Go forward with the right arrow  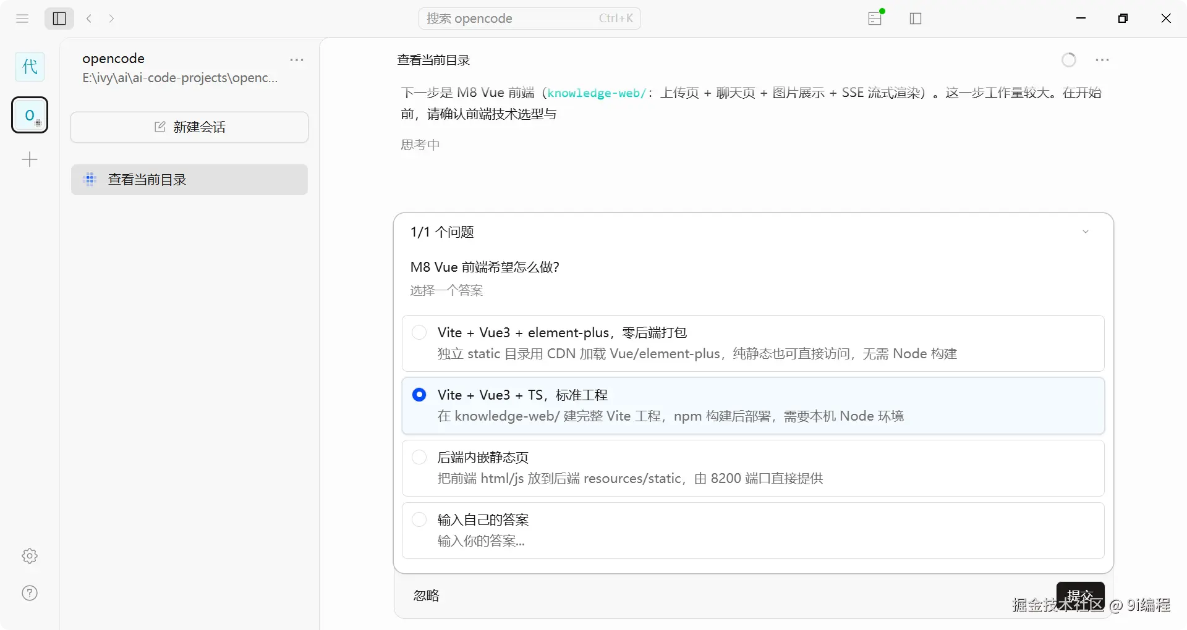[x=111, y=19]
